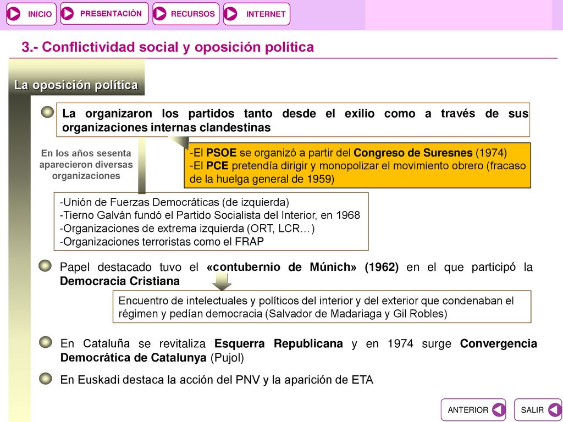This screenshot has height=422, width=563.
Task: Click the bullet beside 'La organizaron los partidos'
Action: point(47,112)
